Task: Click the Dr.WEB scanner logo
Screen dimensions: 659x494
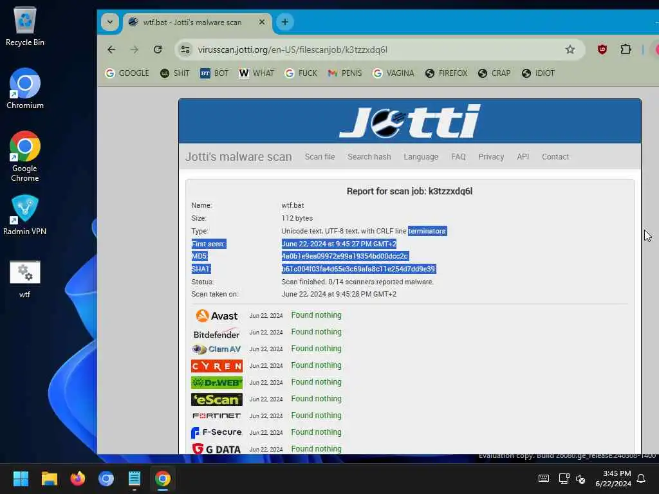Action: click(217, 383)
